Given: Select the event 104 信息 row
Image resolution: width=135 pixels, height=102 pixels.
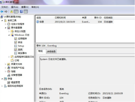Looking at the screenshot, I should click(x=75, y=22).
